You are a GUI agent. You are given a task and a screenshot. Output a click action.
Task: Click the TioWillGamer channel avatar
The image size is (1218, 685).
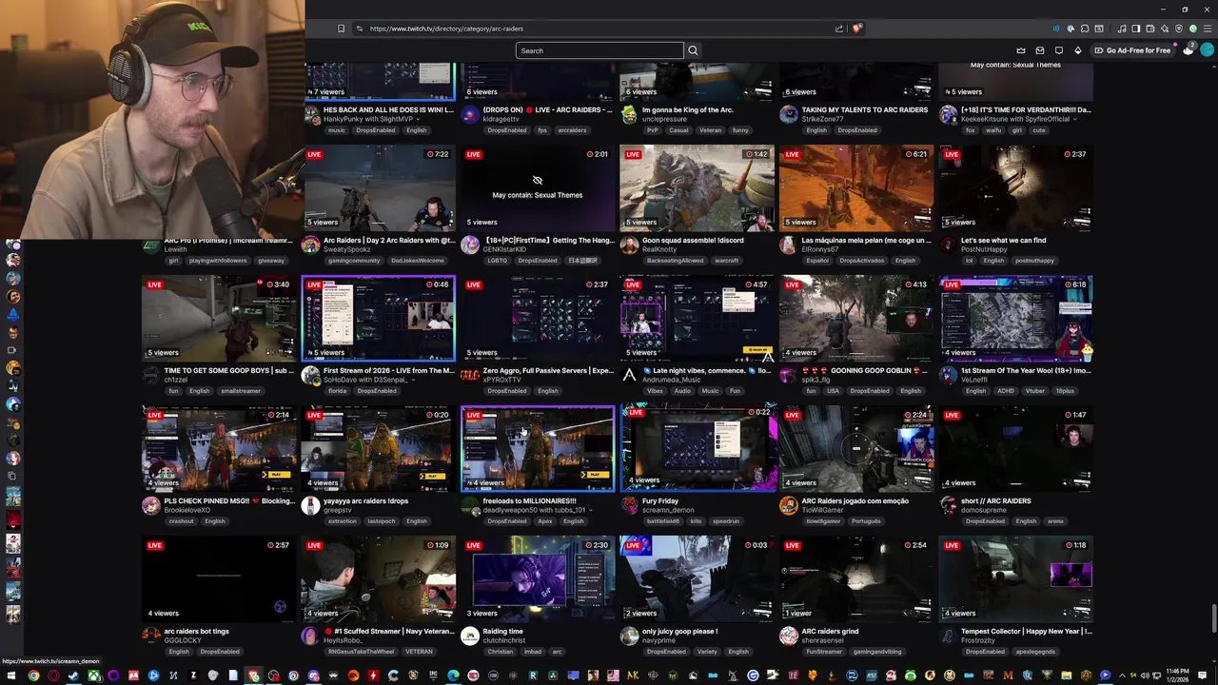(789, 505)
